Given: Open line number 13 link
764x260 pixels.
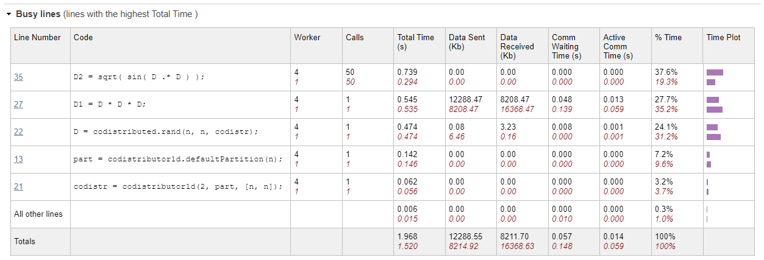Looking at the screenshot, I should point(18,159).
